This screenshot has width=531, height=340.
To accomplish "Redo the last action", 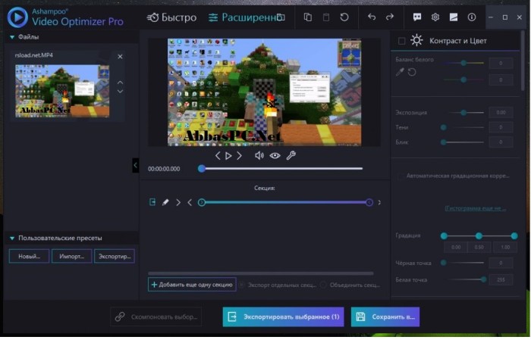I will click(390, 17).
